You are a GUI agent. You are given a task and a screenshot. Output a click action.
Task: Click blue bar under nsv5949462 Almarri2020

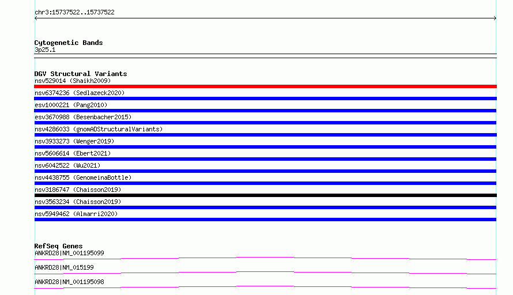pyautogui.click(x=265, y=220)
